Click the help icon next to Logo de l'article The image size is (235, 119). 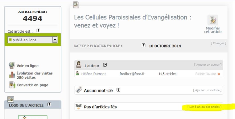pos(49,104)
